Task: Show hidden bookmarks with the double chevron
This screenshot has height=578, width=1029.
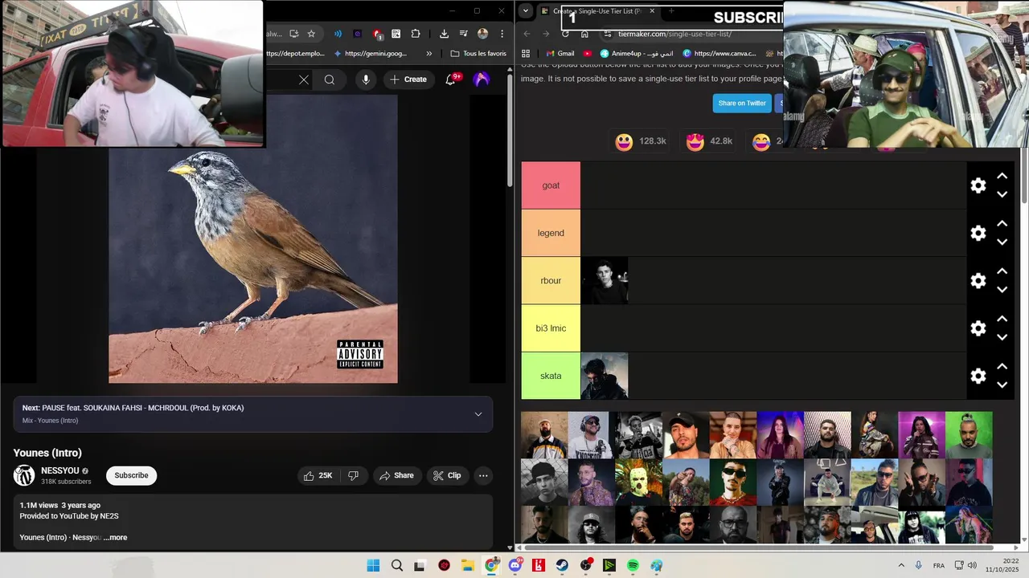Action: click(x=428, y=54)
